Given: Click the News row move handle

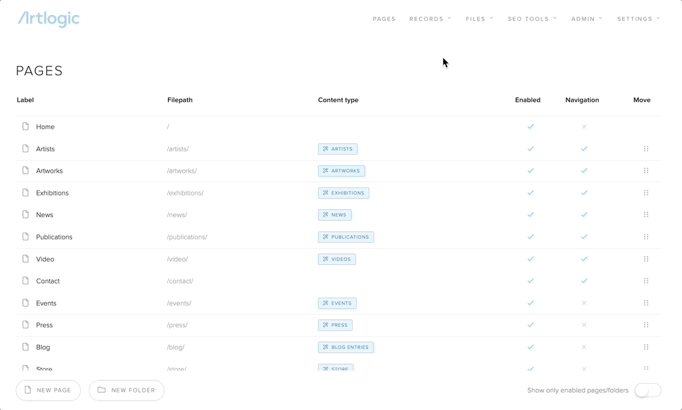Looking at the screenshot, I should pos(646,214).
